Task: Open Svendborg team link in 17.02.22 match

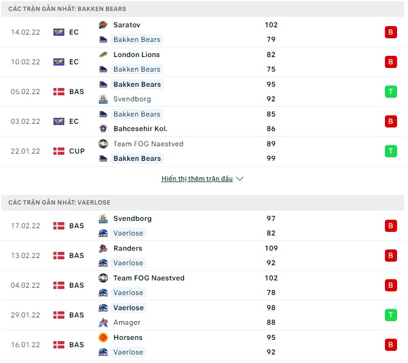Action: tap(132, 219)
